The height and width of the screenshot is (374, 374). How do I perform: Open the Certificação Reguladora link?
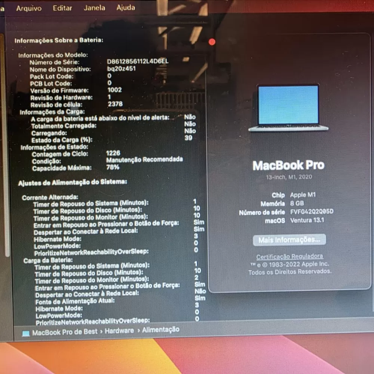pos(289,257)
